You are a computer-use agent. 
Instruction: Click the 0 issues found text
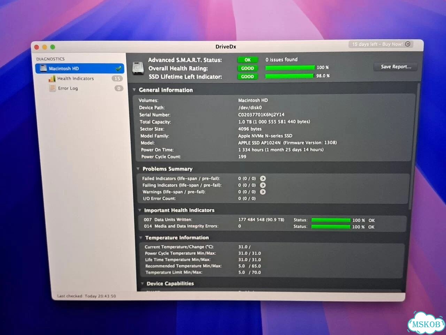[x=282, y=60]
